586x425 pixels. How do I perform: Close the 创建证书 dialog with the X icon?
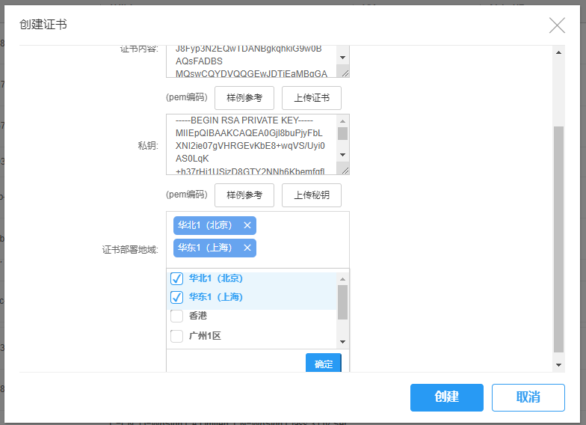point(557,25)
